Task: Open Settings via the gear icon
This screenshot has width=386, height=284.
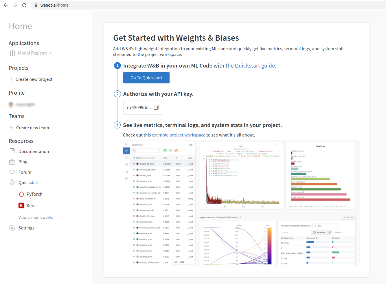Action: pos(12,228)
